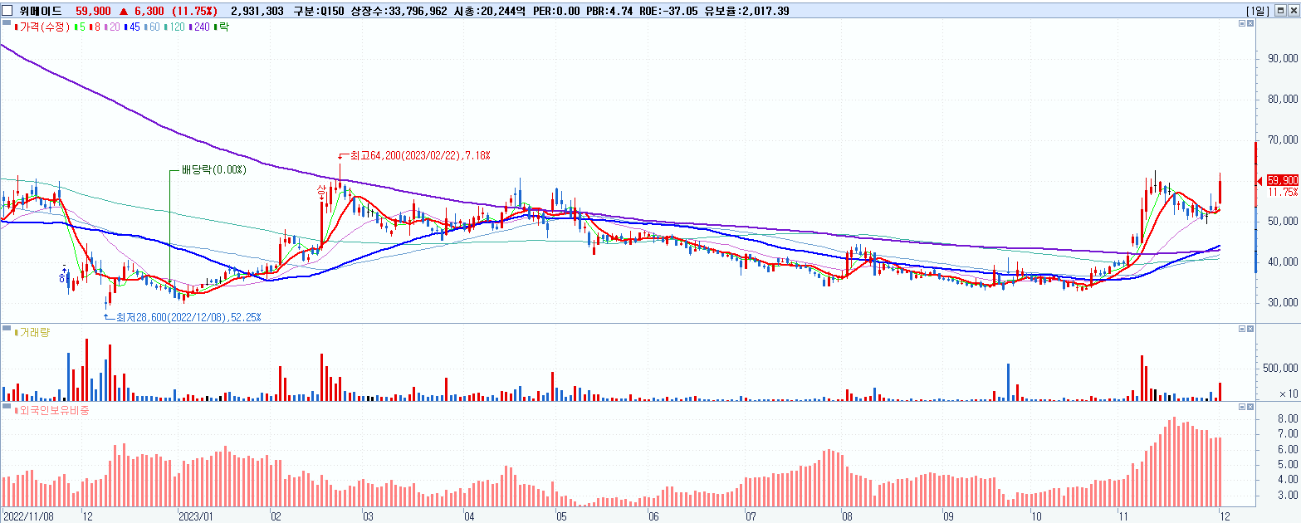Select the 240-day moving average legend
The image size is (1301, 523).
[x=200, y=27]
